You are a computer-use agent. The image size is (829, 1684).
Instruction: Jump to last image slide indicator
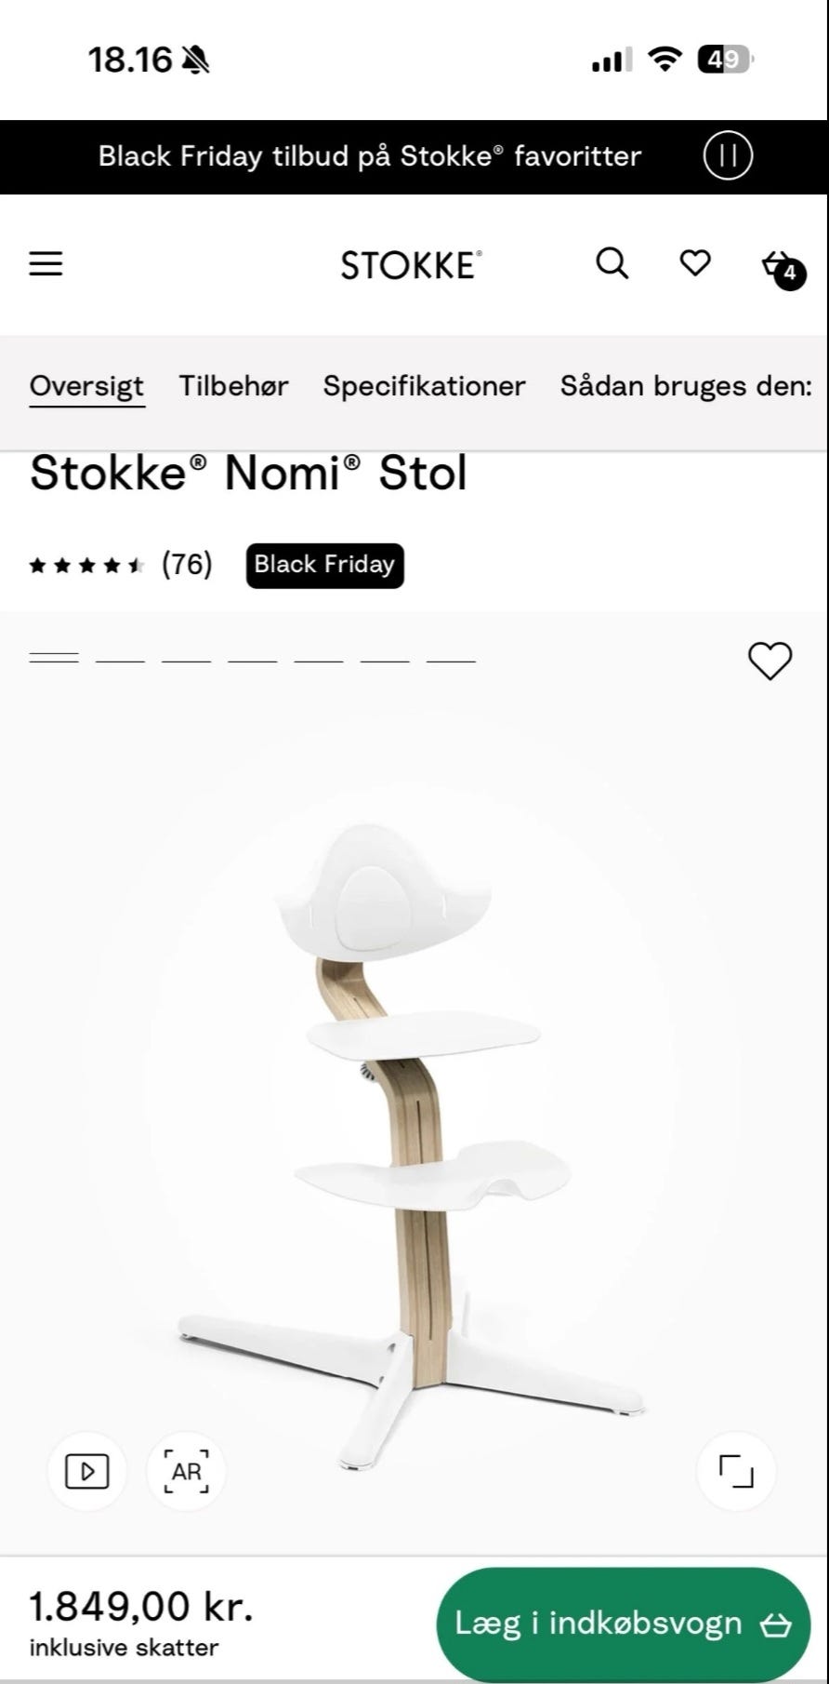point(451,660)
